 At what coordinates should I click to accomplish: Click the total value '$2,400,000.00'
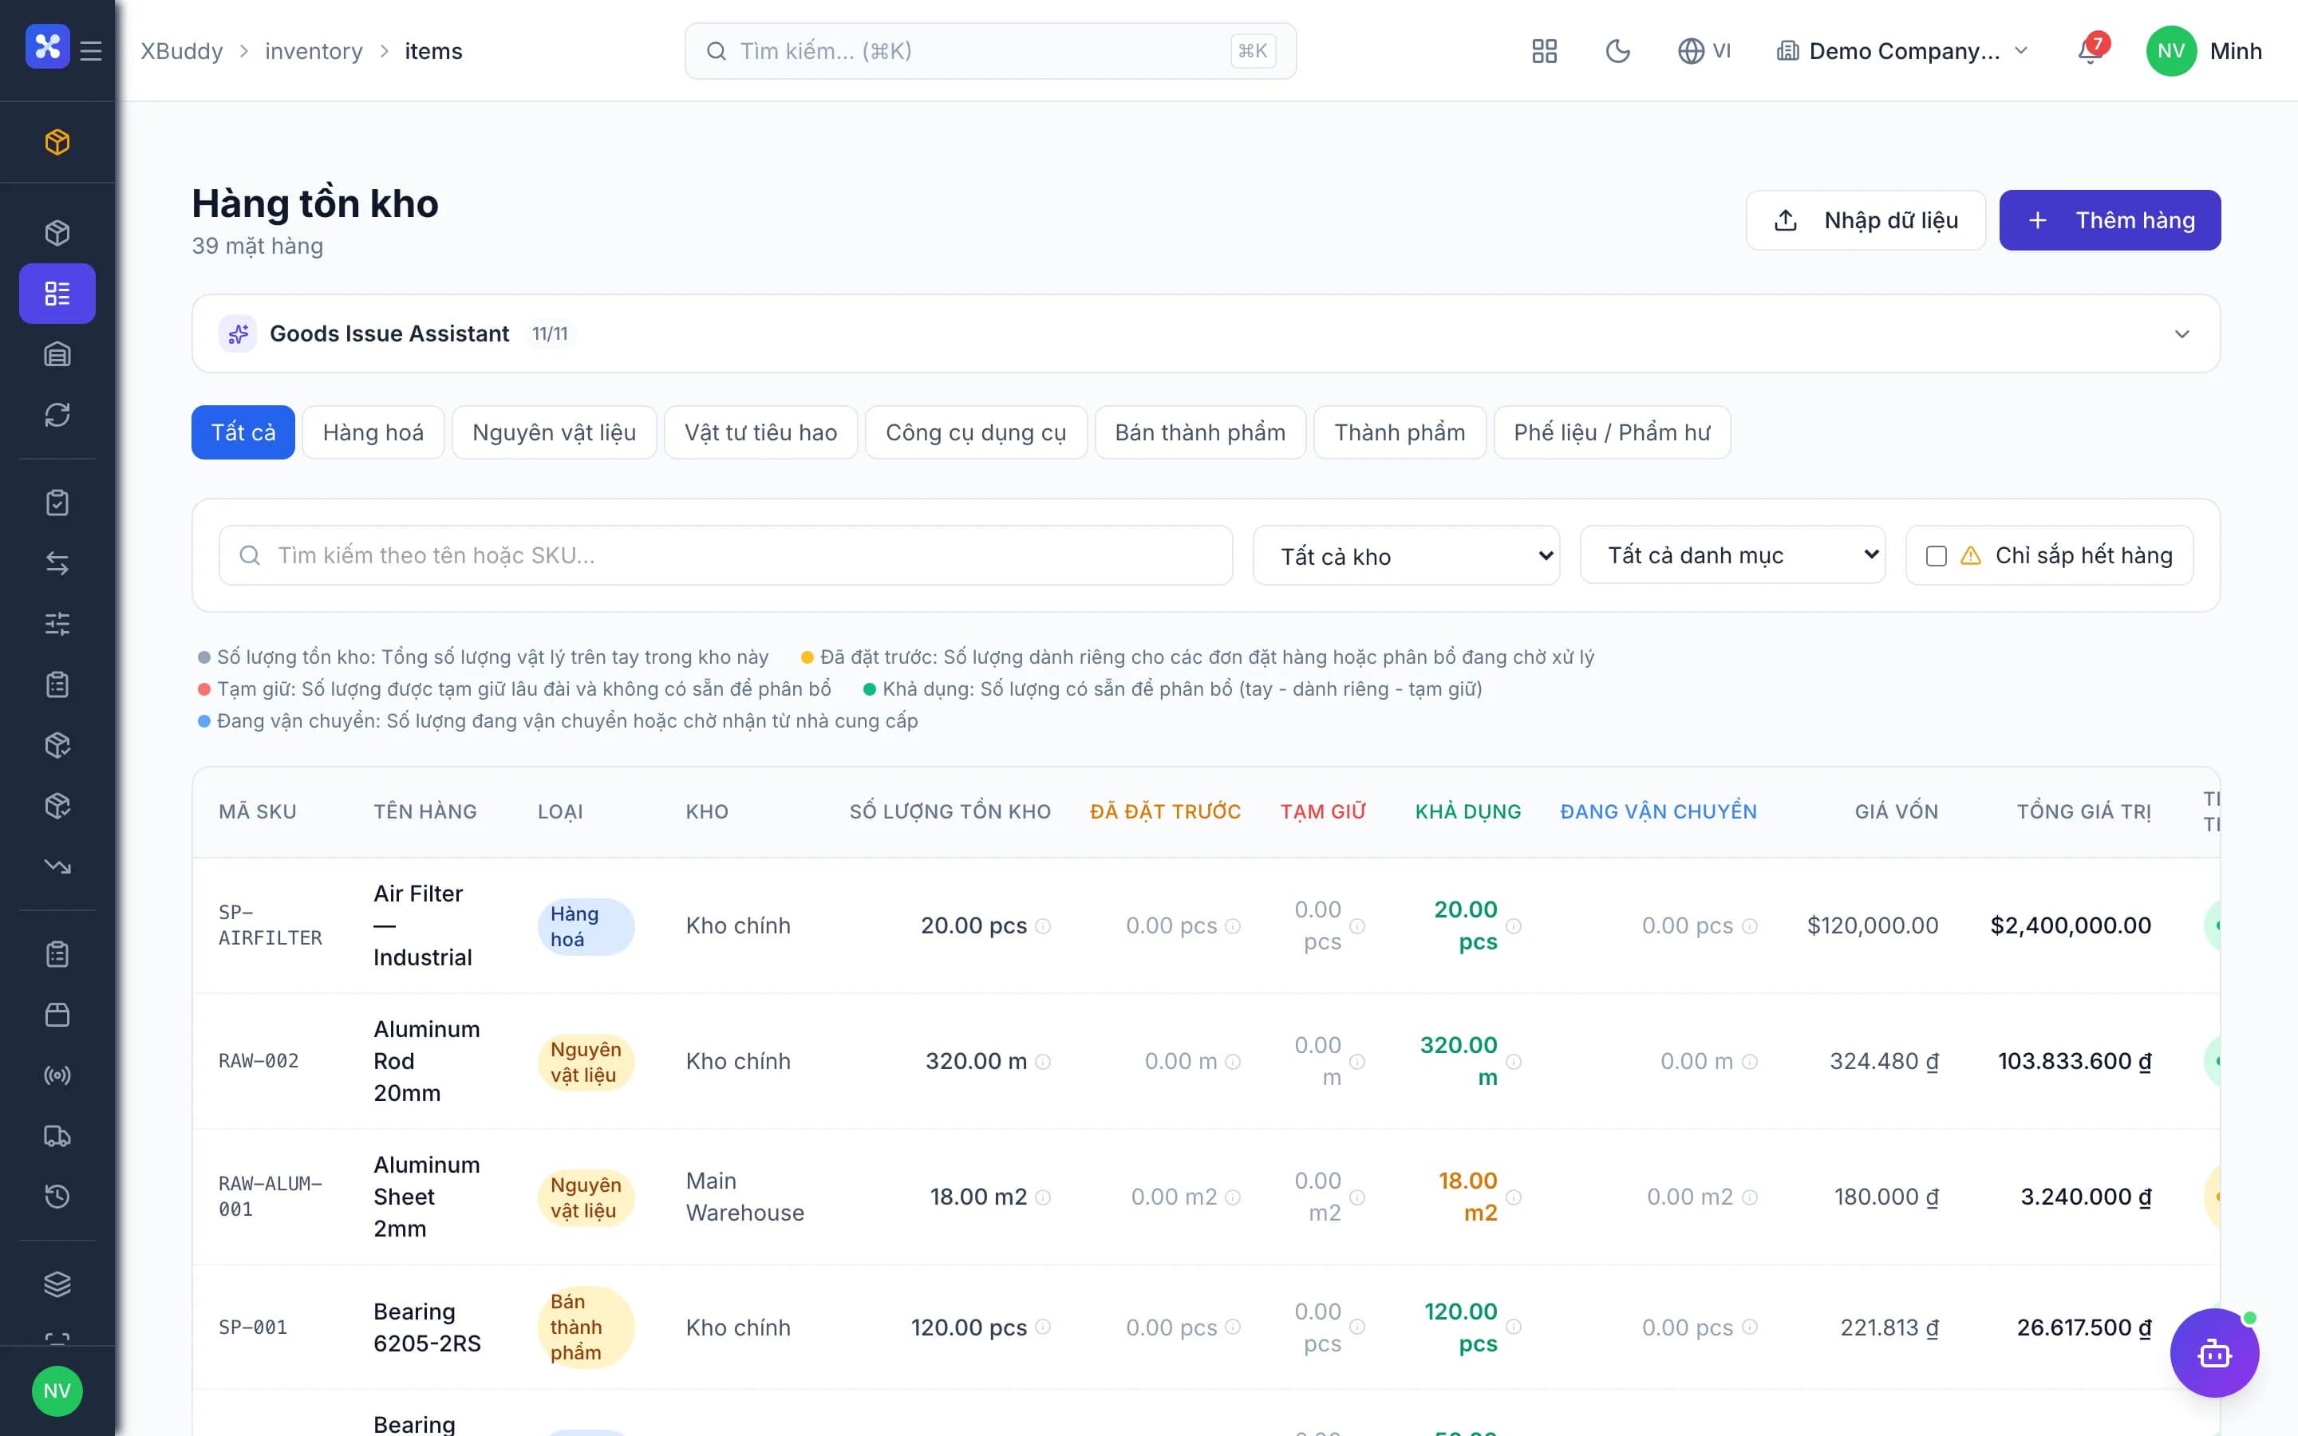2070,926
